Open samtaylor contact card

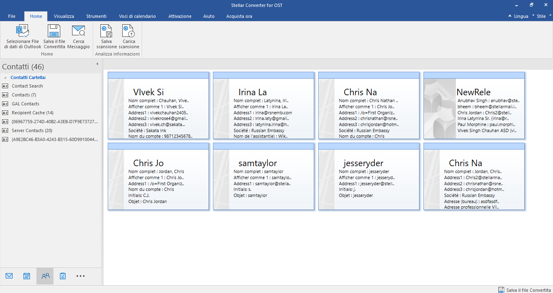point(264,176)
